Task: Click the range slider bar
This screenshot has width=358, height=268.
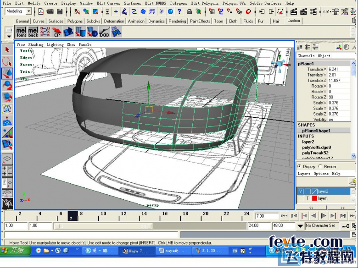Action: pyautogui.click(x=103, y=226)
